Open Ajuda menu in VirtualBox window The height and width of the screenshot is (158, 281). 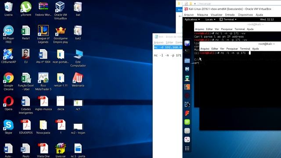259,14
